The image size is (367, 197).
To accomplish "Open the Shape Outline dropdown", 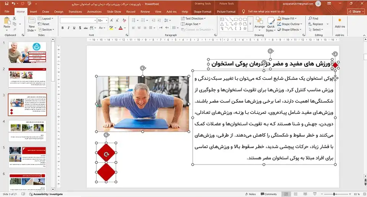I will click(x=290, y=24).
